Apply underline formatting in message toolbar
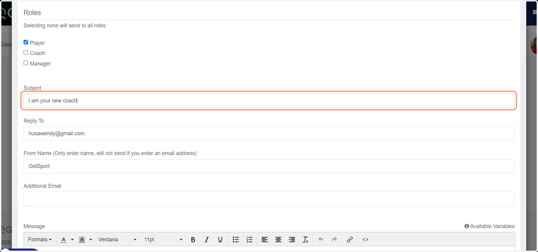This screenshot has height=252, width=538. click(220, 239)
